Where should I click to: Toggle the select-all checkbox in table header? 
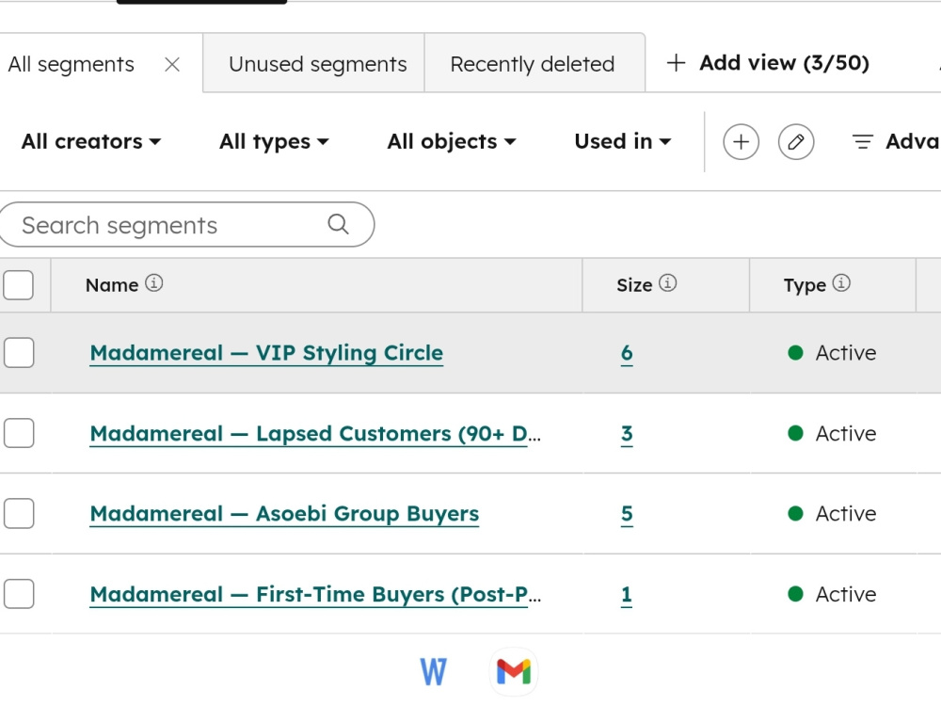point(19,284)
